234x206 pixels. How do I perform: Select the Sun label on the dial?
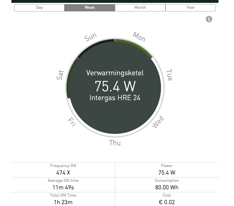pyautogui.click(x=91, y=37)
